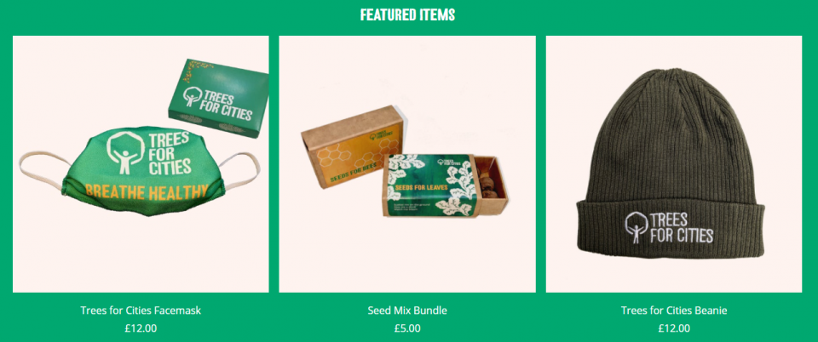Click the £5.00 price under Seed Mix Bundle

pyautogui.click(x=407, y=328)
